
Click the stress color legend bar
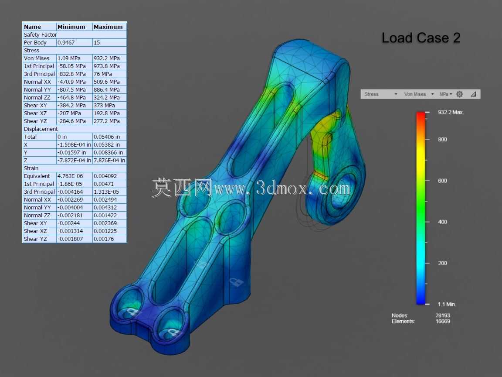[x=421, y=208]
